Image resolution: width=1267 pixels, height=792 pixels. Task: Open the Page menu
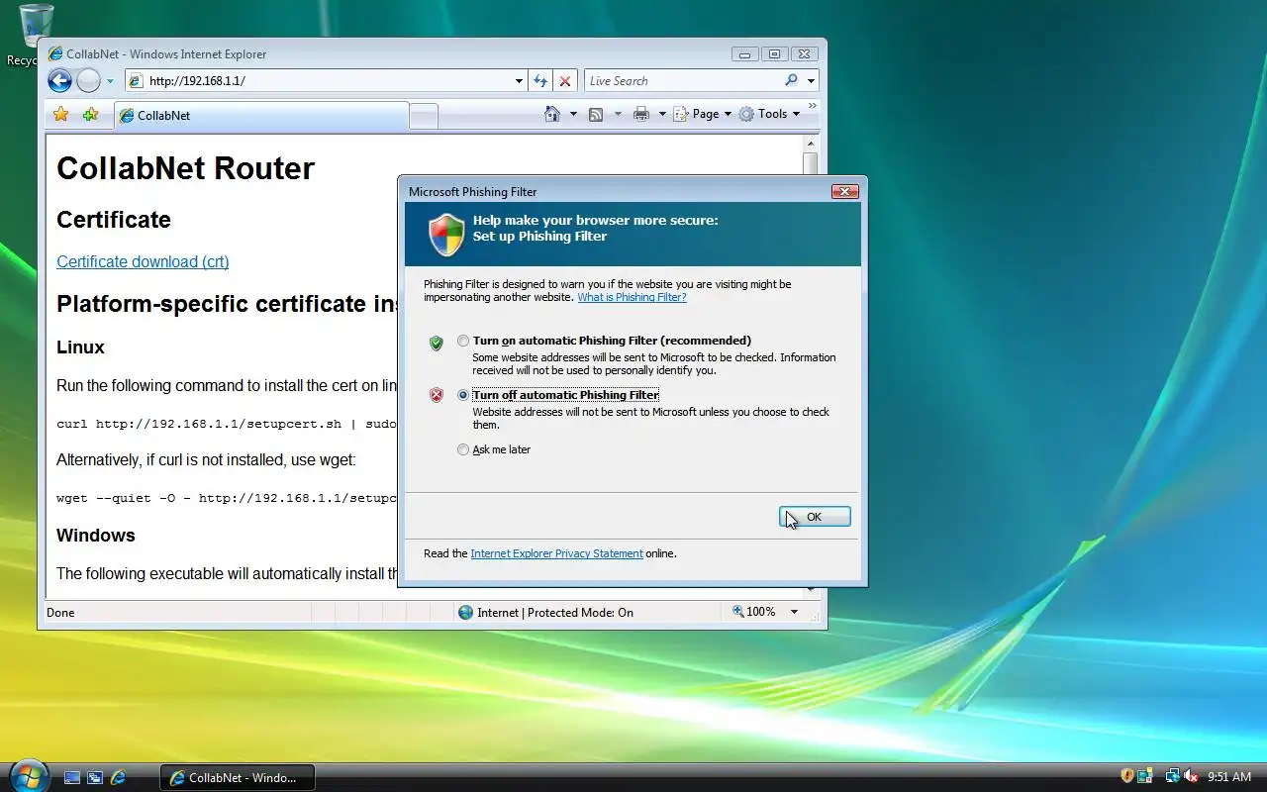tap(703, 114)
